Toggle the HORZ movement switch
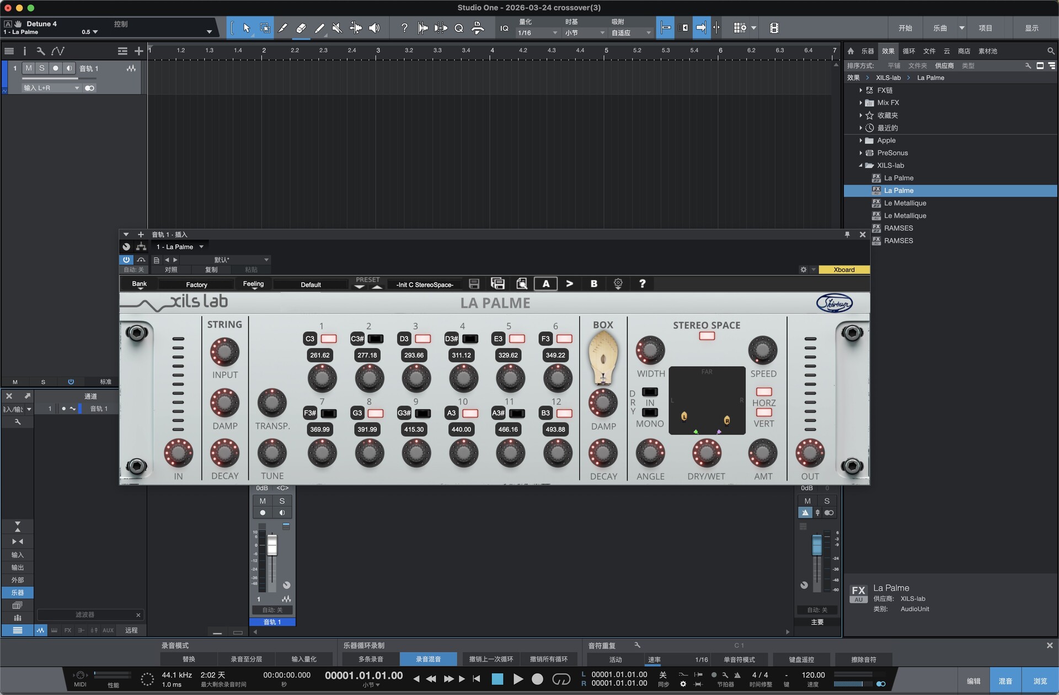 point(763,392)
